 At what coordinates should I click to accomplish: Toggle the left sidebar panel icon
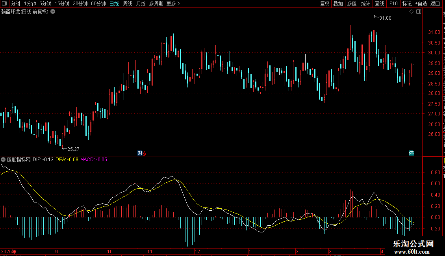click(4, 4)
